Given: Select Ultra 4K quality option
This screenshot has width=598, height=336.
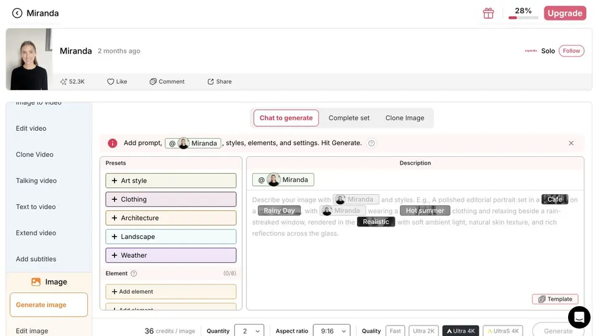Looking at the screenshot, I should (x=461, y=330).
